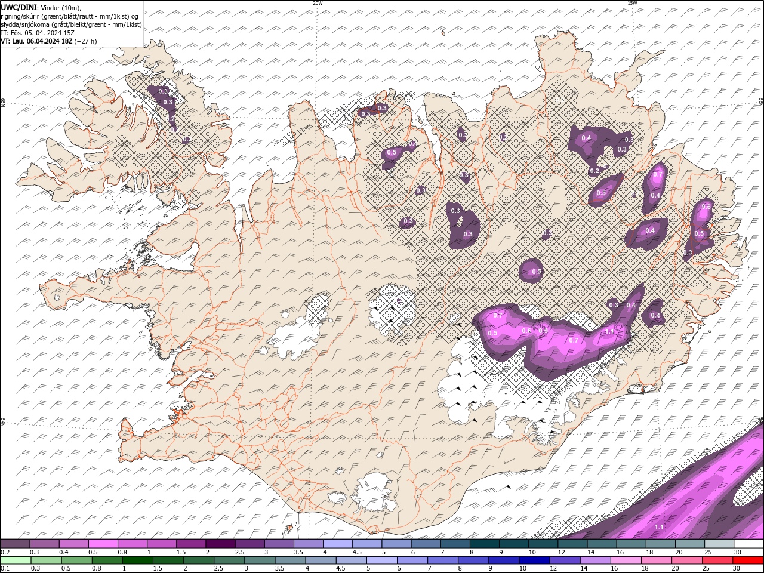The width and height of the screenshot is (764, 573).
Task: Pick the light pink 16 swatch in the lower legend row
Action: click(x=626, y=560)
